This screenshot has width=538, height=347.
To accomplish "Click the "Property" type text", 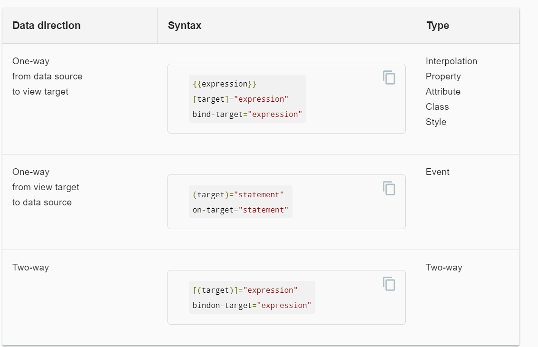I will tap(443, 77).
